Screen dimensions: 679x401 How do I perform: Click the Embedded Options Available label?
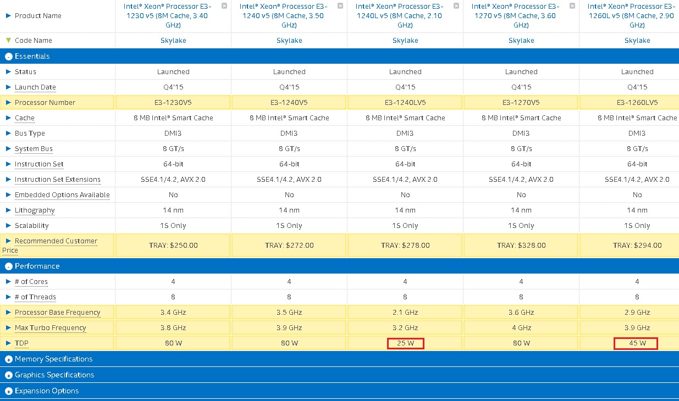(62, 195)
